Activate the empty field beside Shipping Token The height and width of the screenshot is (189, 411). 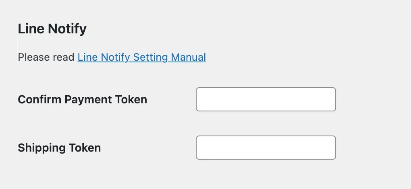(266, 148)
